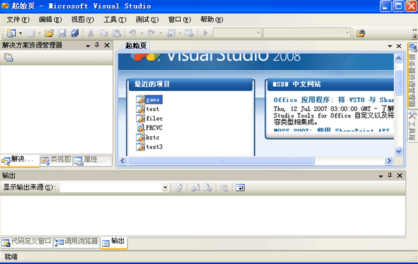The width and height of the screenshot is (418, 264).
Task: Open the 服务器资源管理器 side tab
Action: click(x=412, y=76)
